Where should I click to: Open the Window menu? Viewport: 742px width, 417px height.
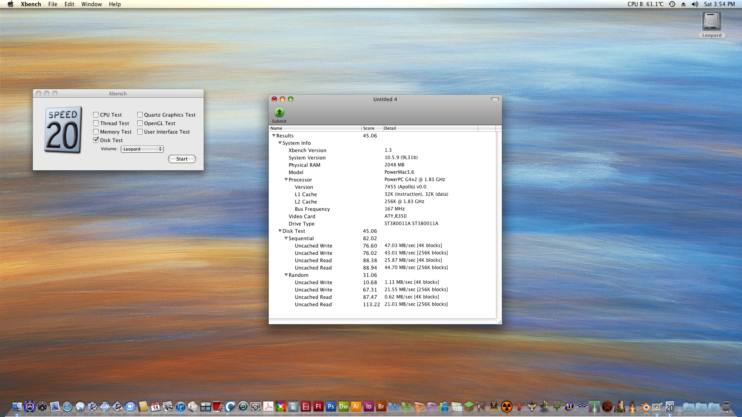click(91, 4)
